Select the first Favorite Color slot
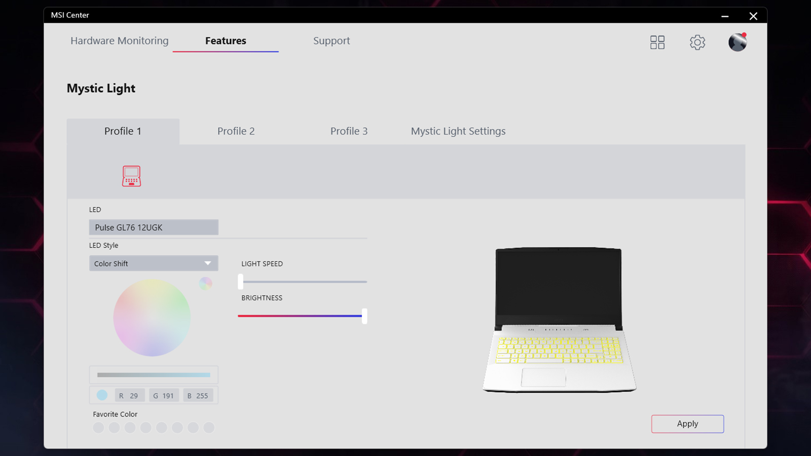 (98, 428)
